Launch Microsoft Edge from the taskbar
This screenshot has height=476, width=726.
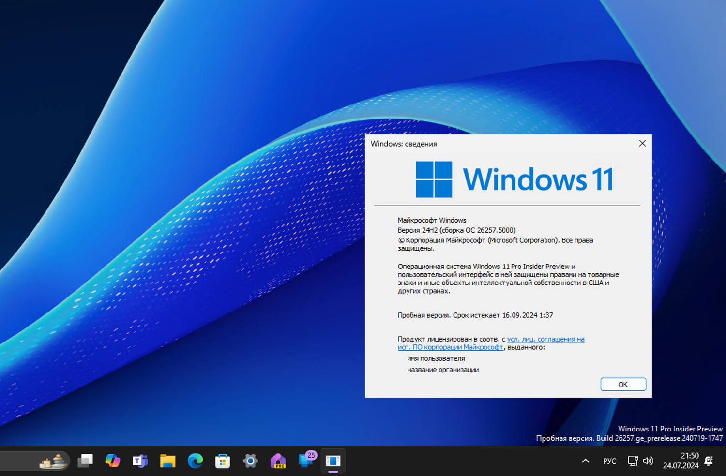point(196,461)
